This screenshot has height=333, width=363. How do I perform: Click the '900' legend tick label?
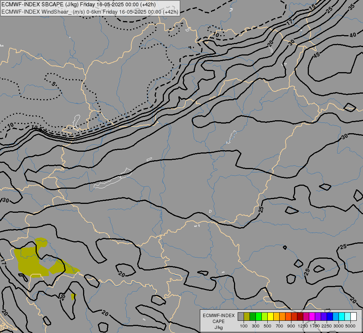pyautogui.click(x=291, y=326)
